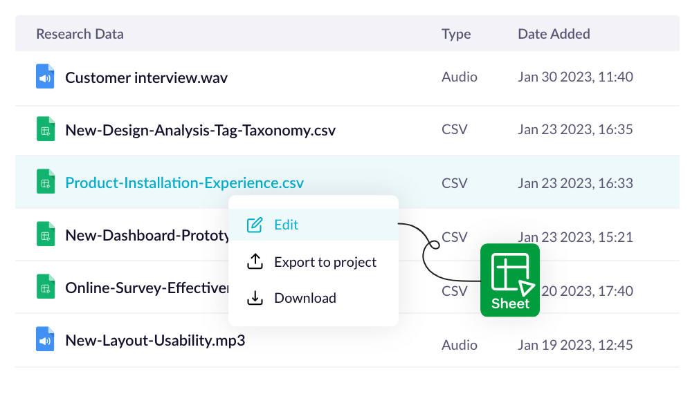The image size is (699, 412).
Task: Click the pencil icon next to Edit
Action: pyautogui.click(x=255, y=224)
